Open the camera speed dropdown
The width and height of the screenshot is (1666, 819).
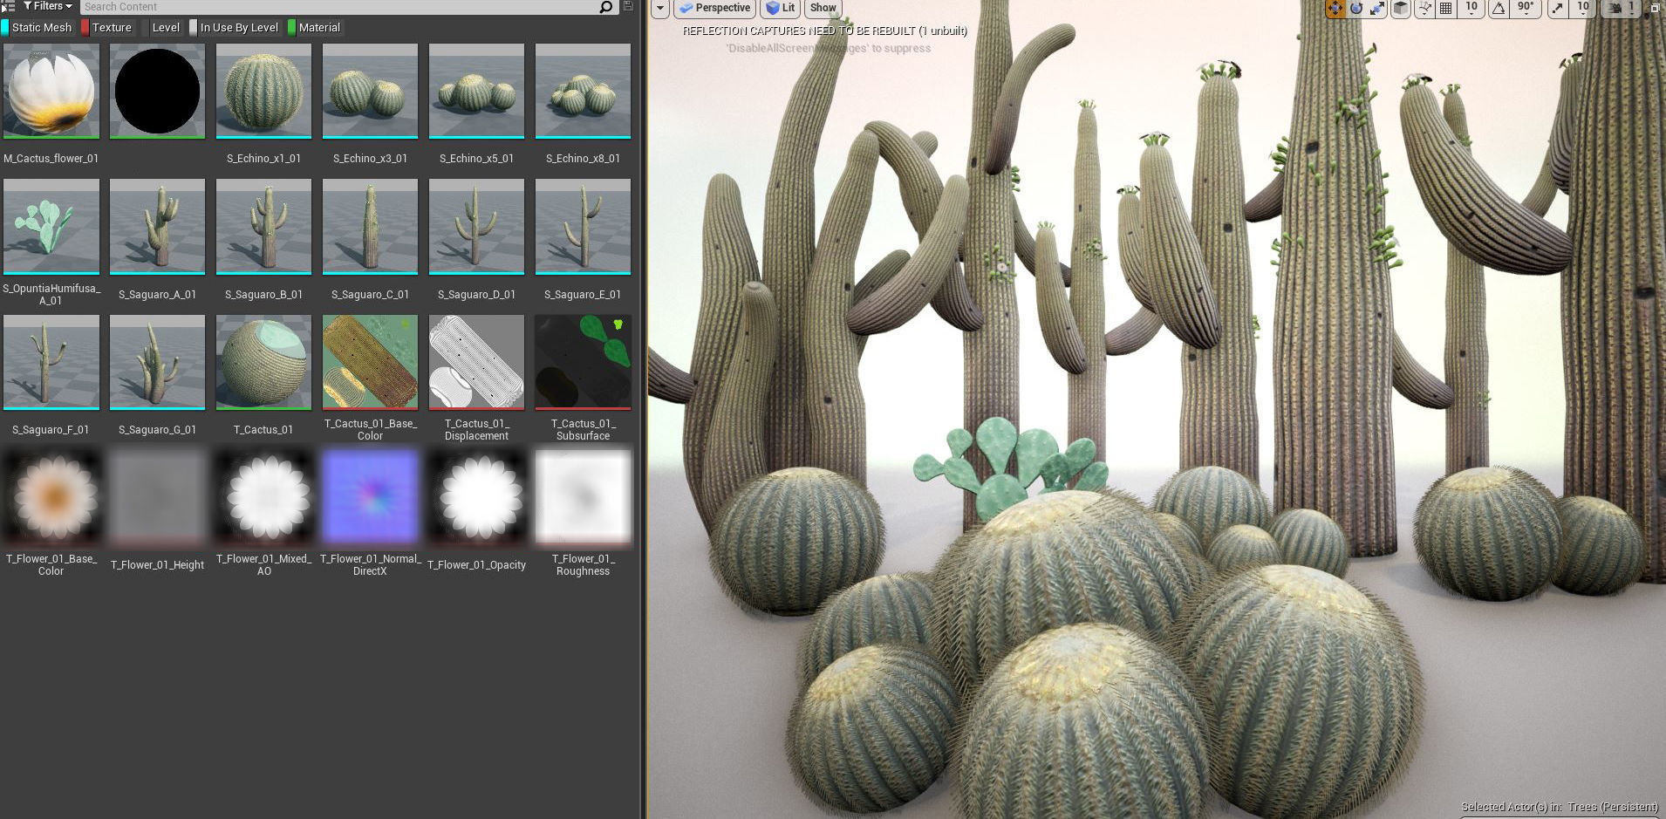(x=1622, y=8)
